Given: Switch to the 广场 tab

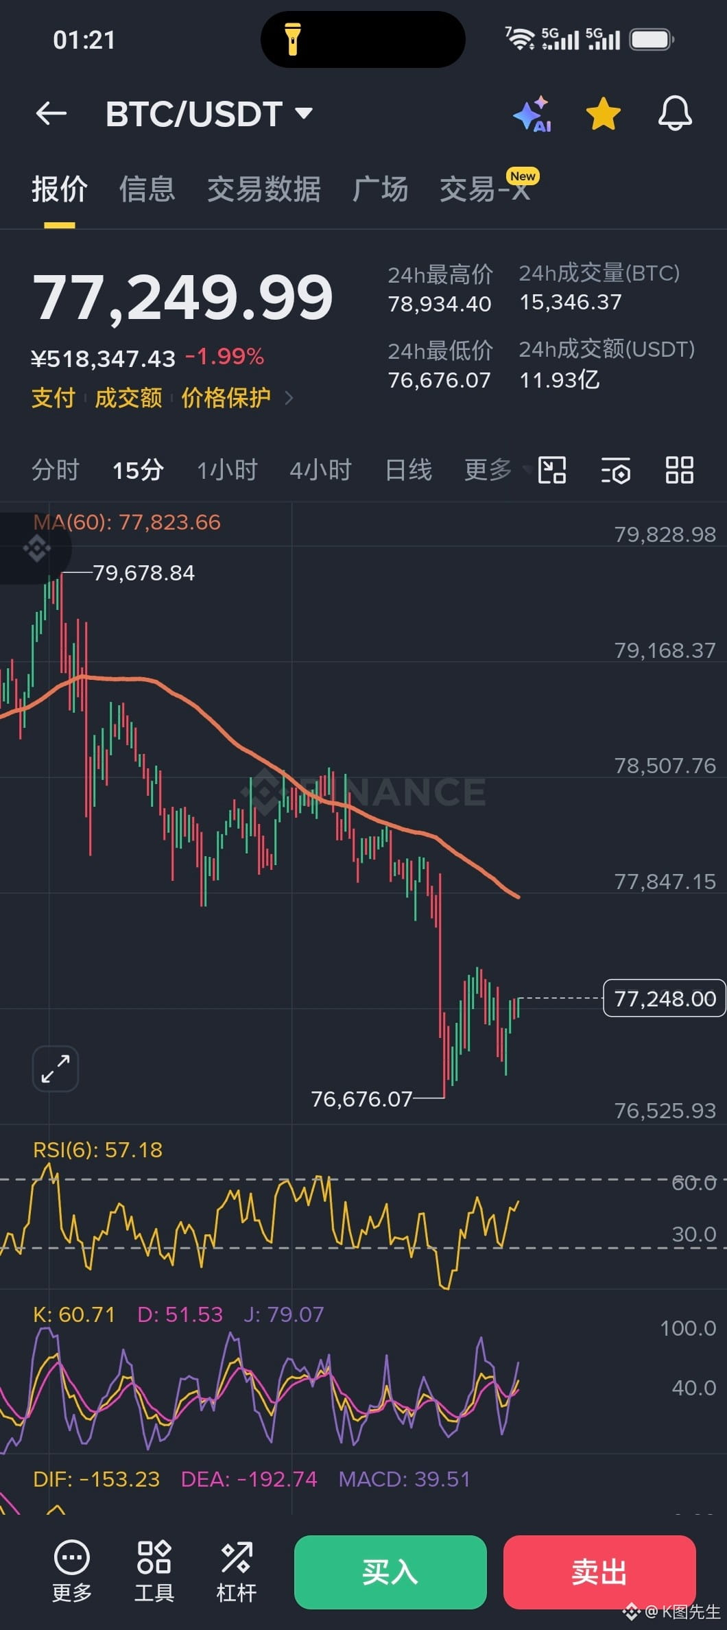Looking at the screenshot, I should click(x=380, y=189).
